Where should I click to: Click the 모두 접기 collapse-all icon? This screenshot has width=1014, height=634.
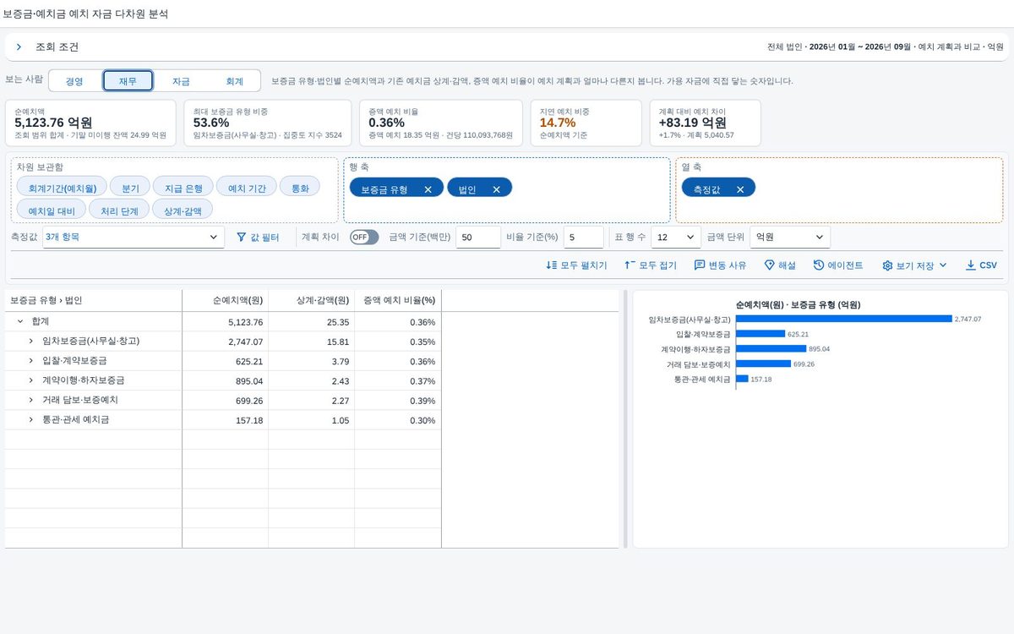630,265
